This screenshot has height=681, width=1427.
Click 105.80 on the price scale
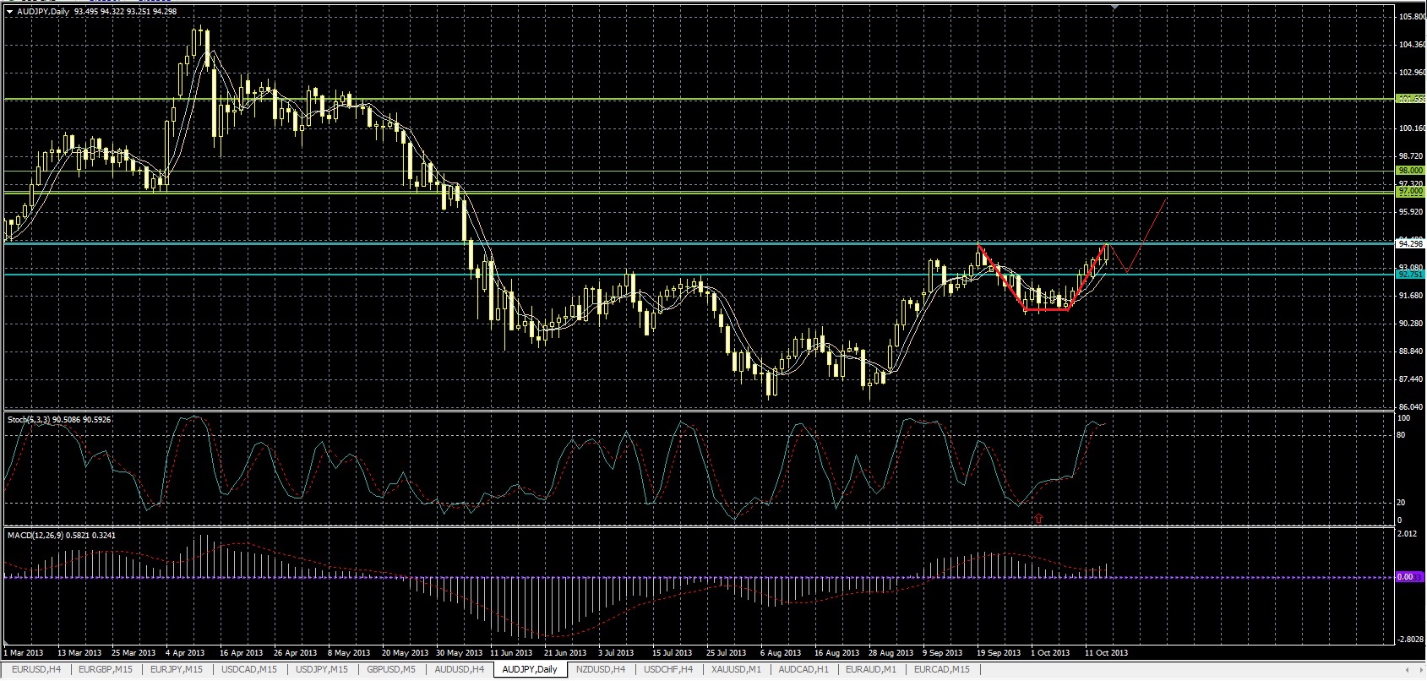pyautogui.click(x=1411, y=17)
